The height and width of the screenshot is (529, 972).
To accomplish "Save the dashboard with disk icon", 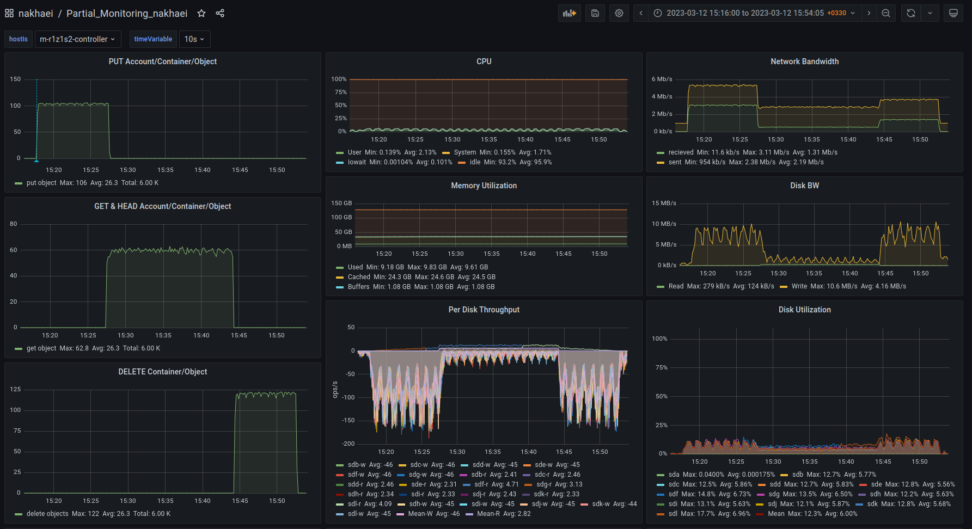I will click(x=595, y=13).
